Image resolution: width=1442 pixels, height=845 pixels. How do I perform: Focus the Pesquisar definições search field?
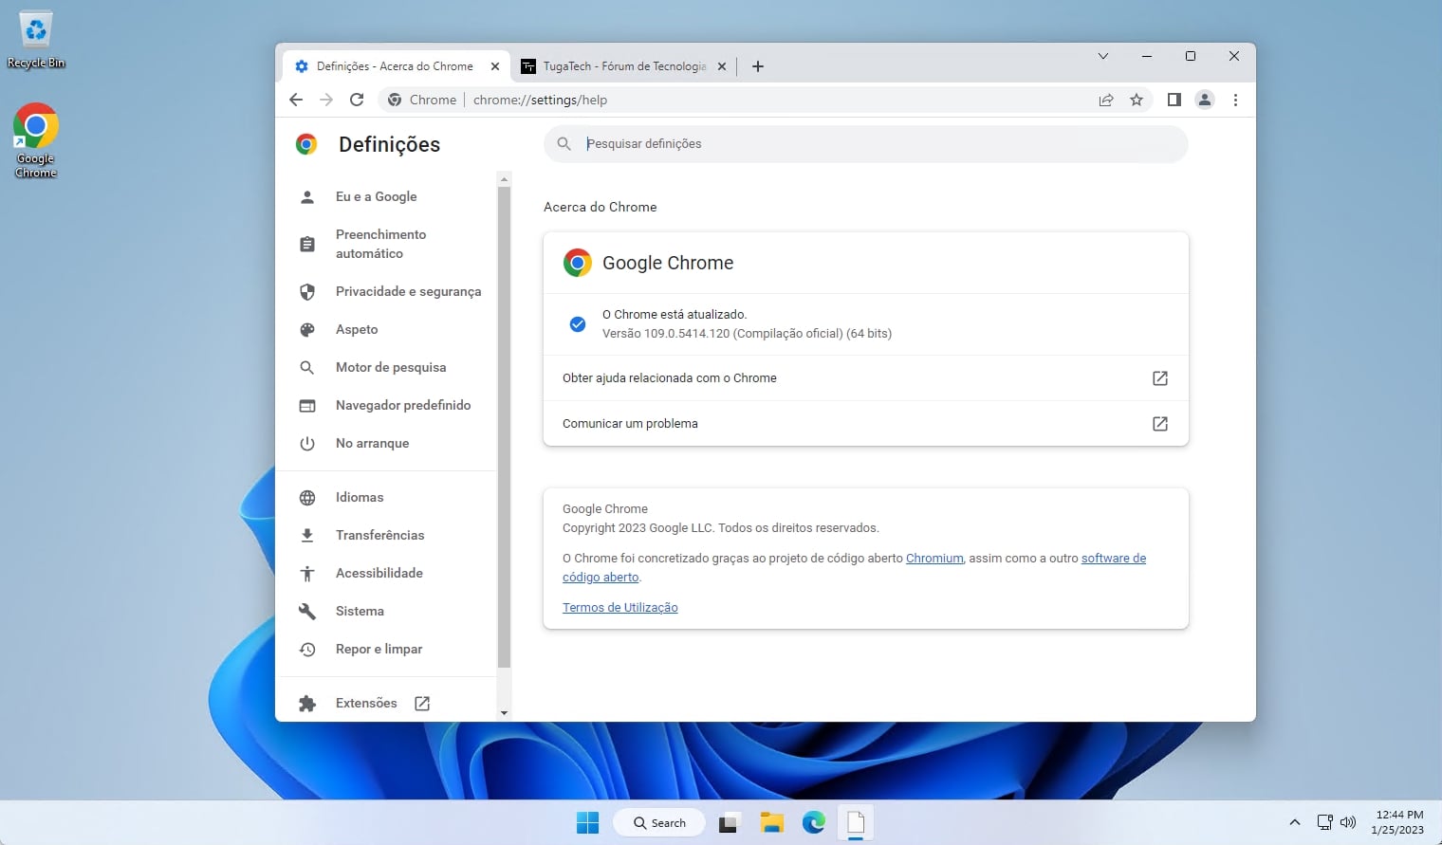pyautogui.click(x=865, y=143)
